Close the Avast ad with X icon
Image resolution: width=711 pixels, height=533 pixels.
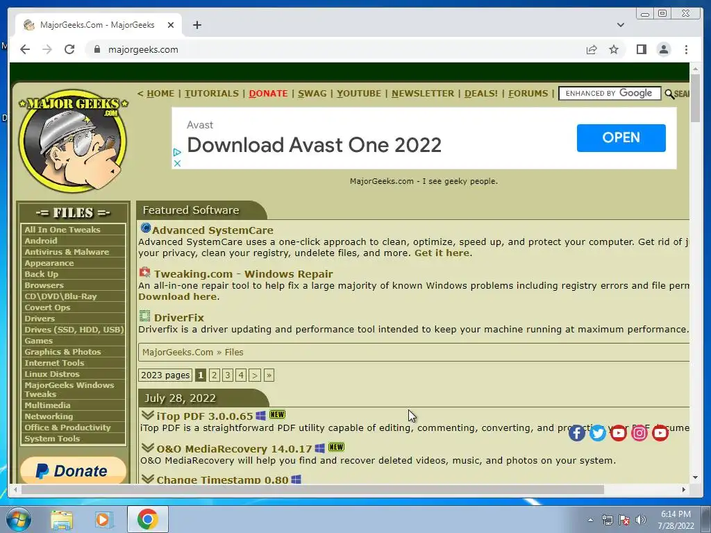pos(177,163)
